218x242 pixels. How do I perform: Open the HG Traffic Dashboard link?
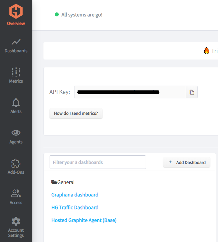point(75,207)
